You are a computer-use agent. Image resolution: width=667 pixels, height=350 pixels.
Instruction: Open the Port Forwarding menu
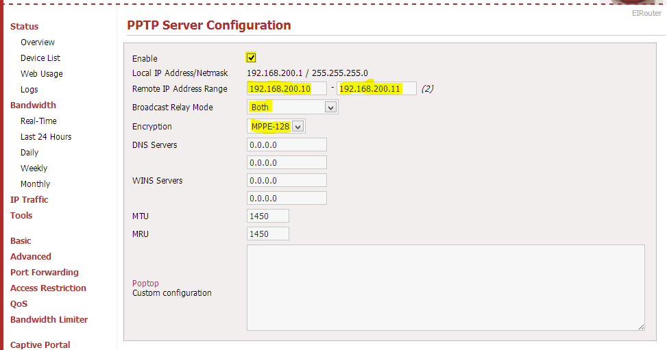point(45,272)
